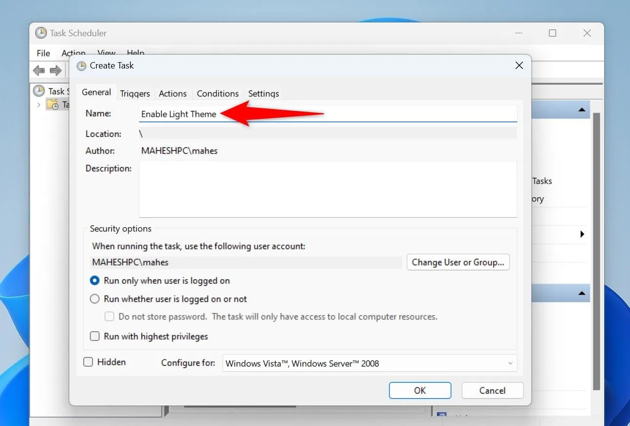
Task: Click the Create Task clock icon in dialog header
Action: point(81,65)
